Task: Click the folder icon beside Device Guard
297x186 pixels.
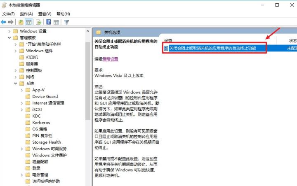Action: [x=28, y=97]
